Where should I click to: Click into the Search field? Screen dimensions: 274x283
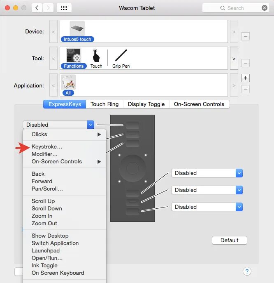click(x=236, y=8)
